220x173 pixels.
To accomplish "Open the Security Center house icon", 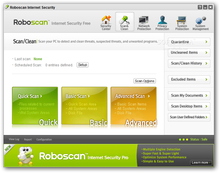I will 106,20.
